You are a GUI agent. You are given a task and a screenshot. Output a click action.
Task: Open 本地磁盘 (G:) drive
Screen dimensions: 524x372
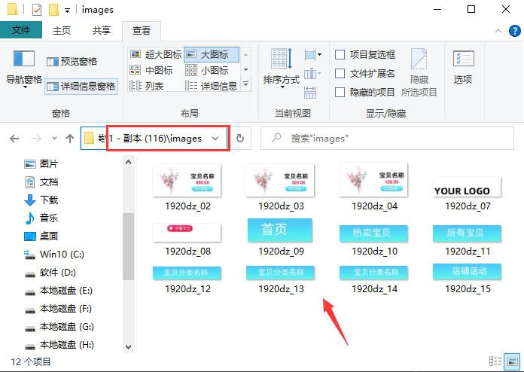(59, 327)
